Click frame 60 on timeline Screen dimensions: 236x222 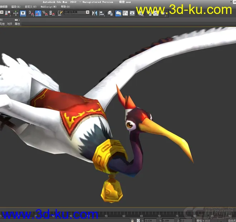124,216
